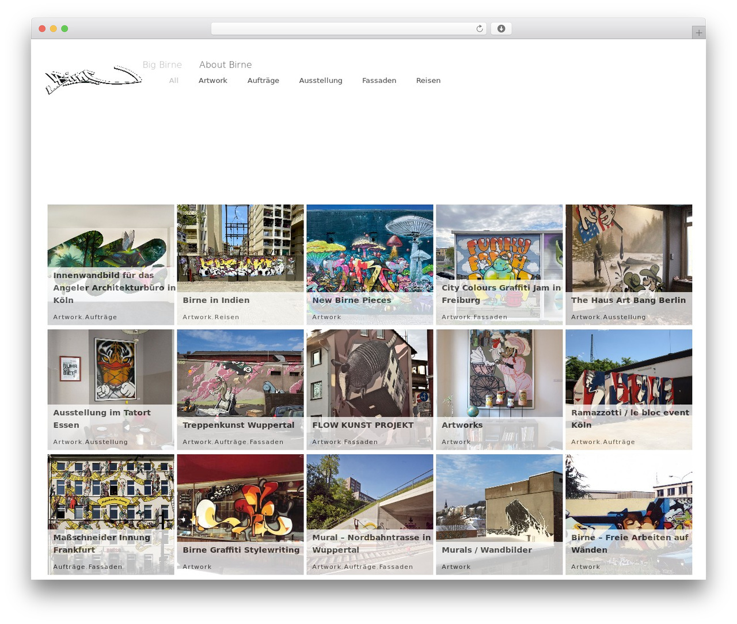Filter portfolio by Fassaden

tap(379, 81)
